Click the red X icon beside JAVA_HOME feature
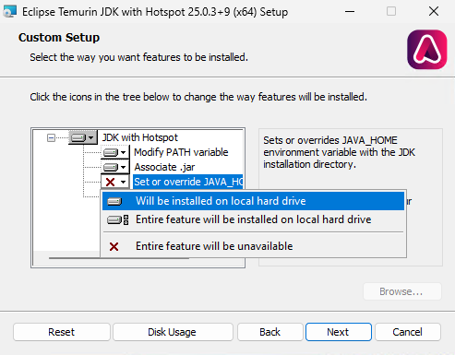 [x=110, y=182]
